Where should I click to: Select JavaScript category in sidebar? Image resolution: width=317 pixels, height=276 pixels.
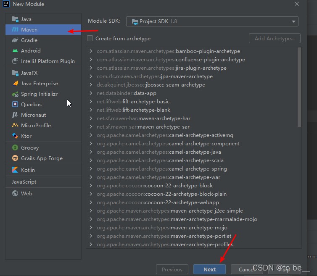[x=43, y=181]
